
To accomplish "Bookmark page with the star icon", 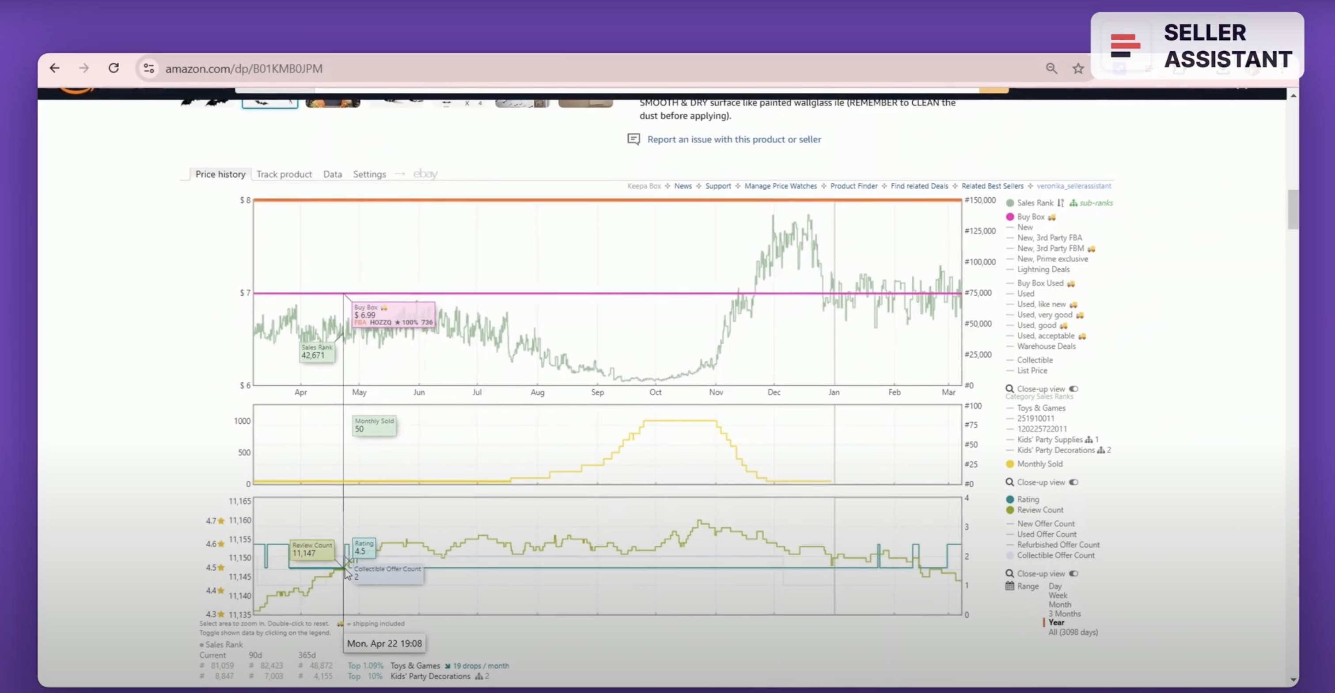I will (x=1078, y=68).
